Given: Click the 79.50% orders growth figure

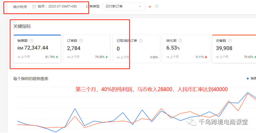Looking at the screenshot, I should pos(100,57).
